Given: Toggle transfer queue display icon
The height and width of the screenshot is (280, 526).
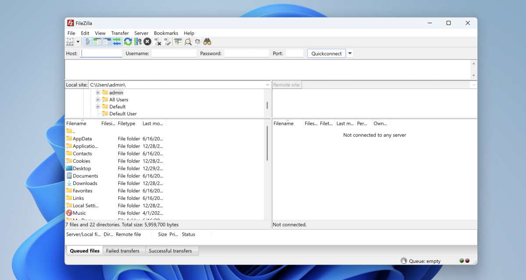Looking at the screenshot, I should (x=117, y=42).
